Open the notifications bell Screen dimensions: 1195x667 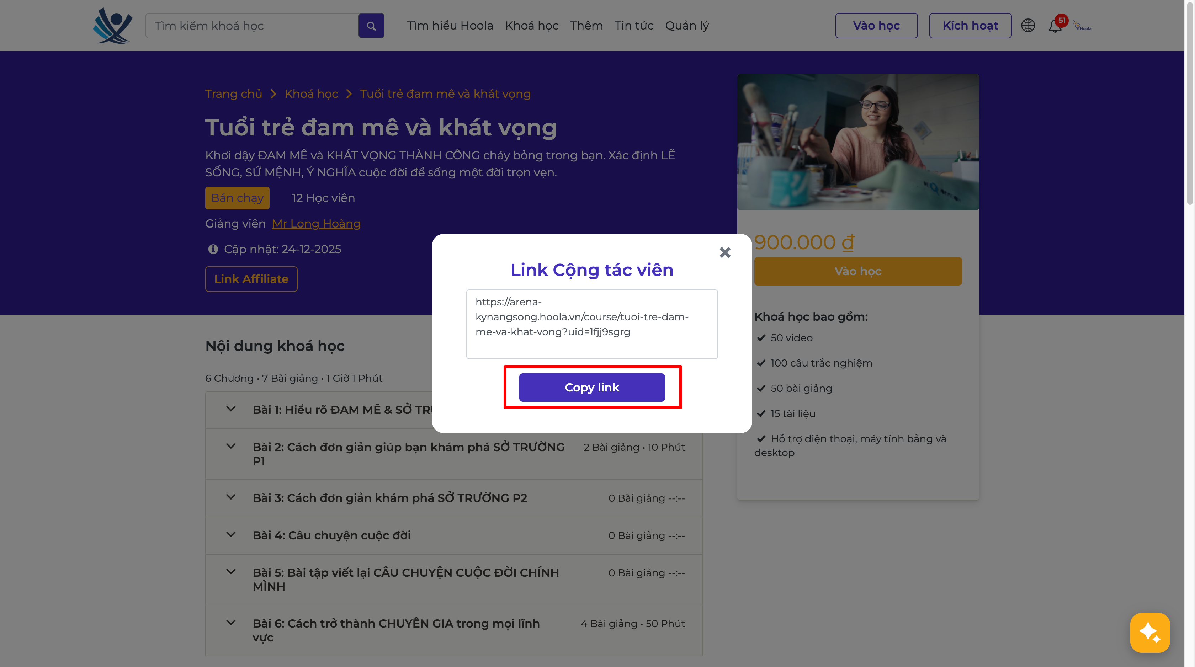1055,26
